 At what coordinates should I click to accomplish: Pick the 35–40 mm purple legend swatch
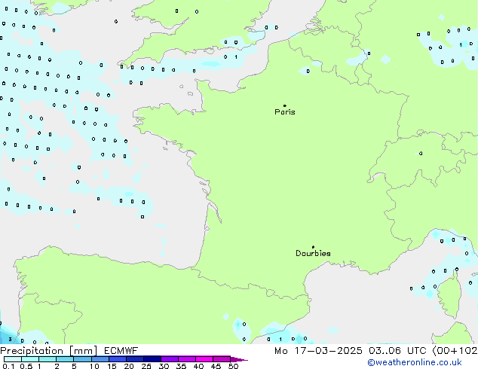pos(187,359)
